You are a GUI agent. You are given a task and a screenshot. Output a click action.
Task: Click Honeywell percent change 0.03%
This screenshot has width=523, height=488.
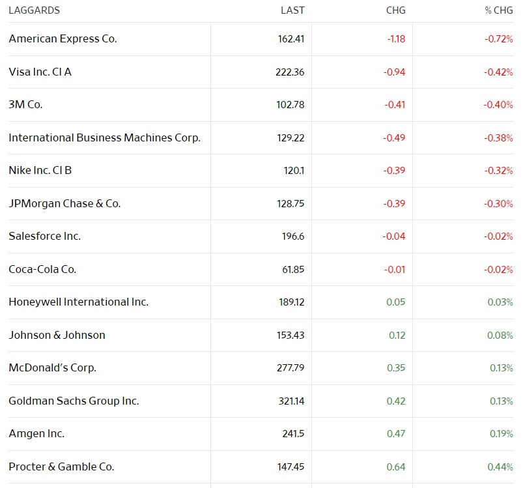click(x=500, y=302)
